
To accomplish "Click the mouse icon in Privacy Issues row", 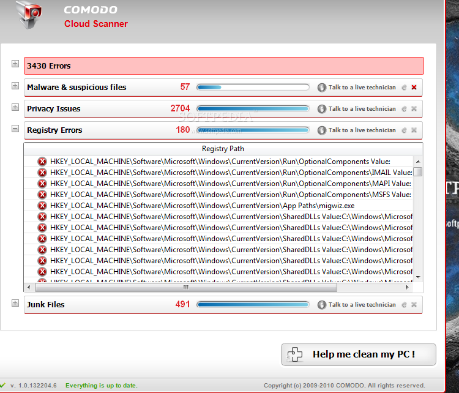I will coord(321,109).
